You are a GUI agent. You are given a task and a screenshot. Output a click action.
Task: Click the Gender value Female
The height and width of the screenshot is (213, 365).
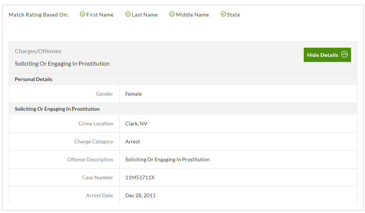click(x=134, y=94)
